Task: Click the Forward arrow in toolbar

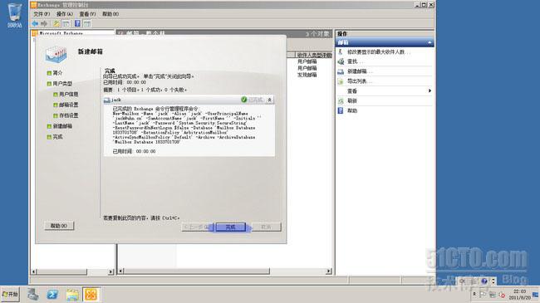Action: [44, 23]
